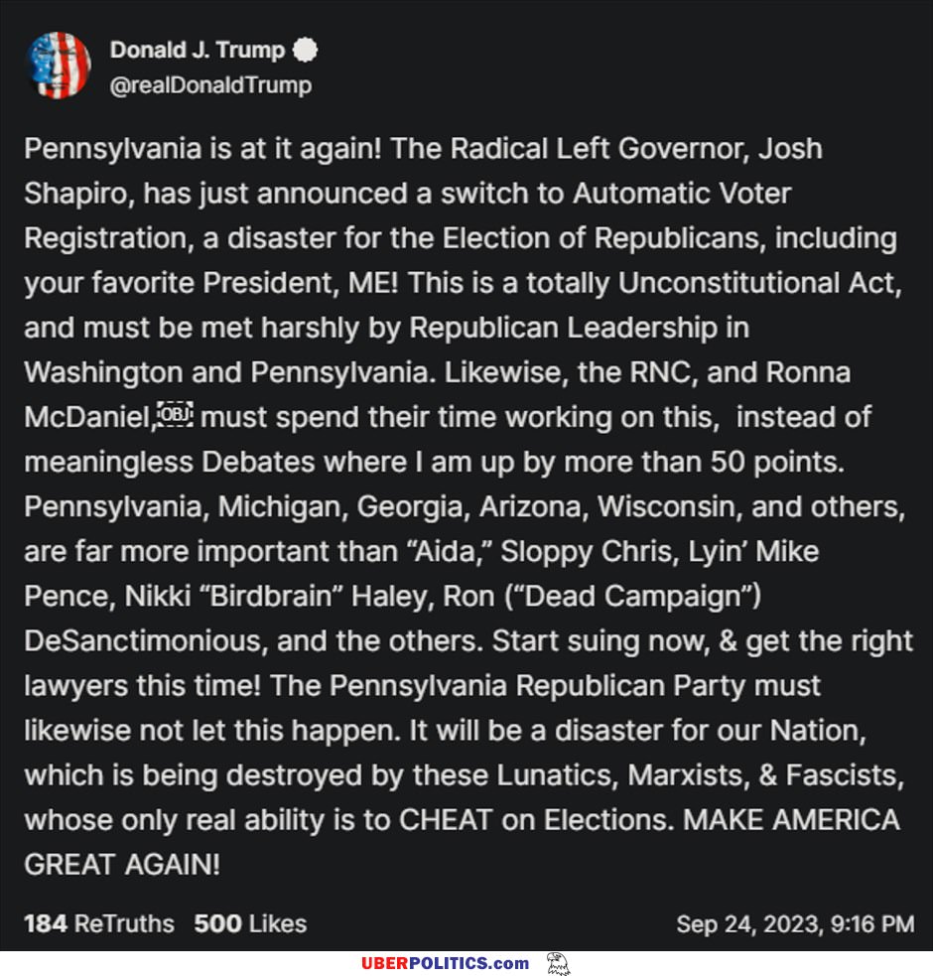Click the eagle logo beside UBERPOLITICS.com
933x976 pixels.
558,963
